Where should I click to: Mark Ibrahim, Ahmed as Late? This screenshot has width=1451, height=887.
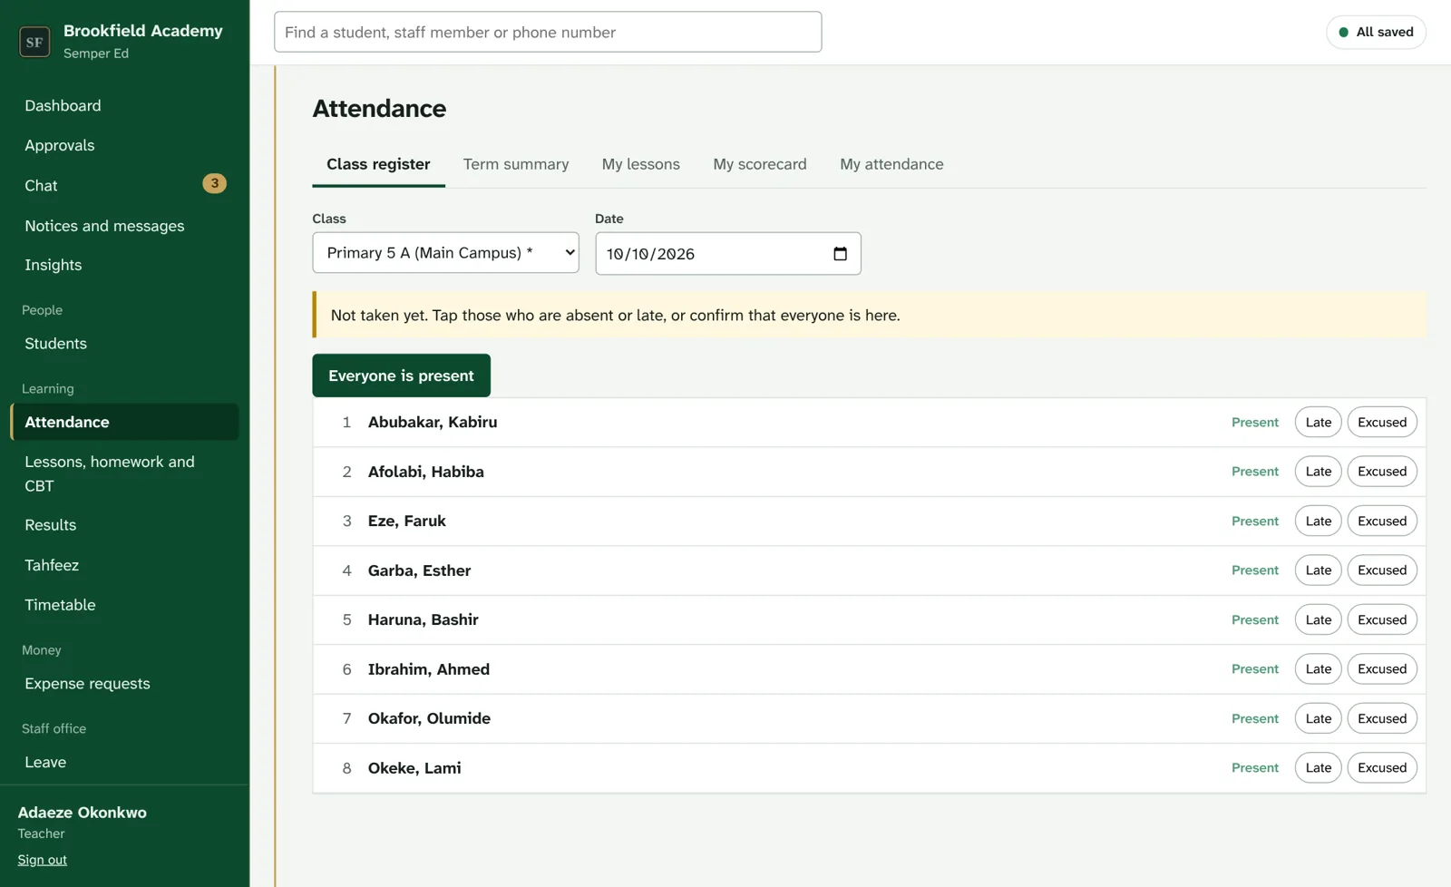pyautogui.click(x=1318, y=669)
